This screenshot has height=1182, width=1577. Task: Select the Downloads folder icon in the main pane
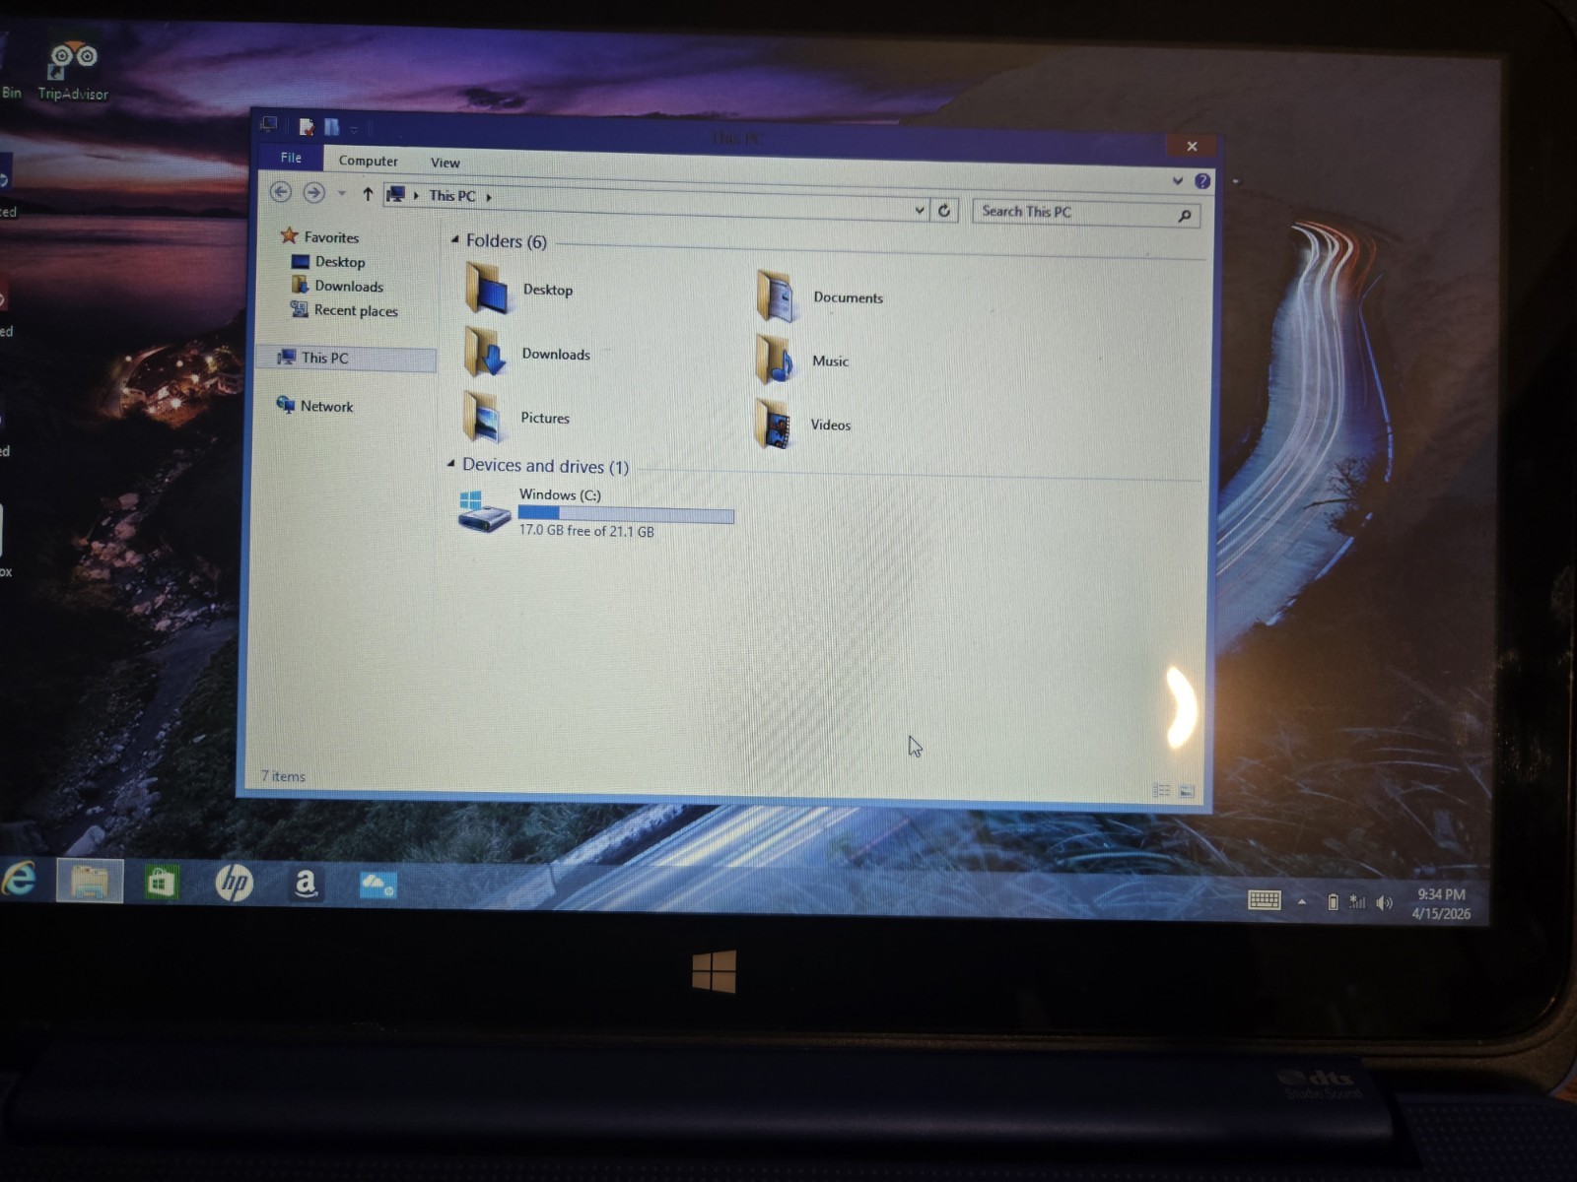tap(485, 353)
